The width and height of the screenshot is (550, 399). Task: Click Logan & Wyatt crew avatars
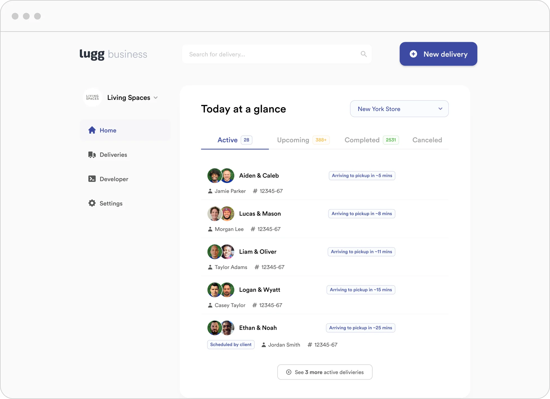[221, 290]
